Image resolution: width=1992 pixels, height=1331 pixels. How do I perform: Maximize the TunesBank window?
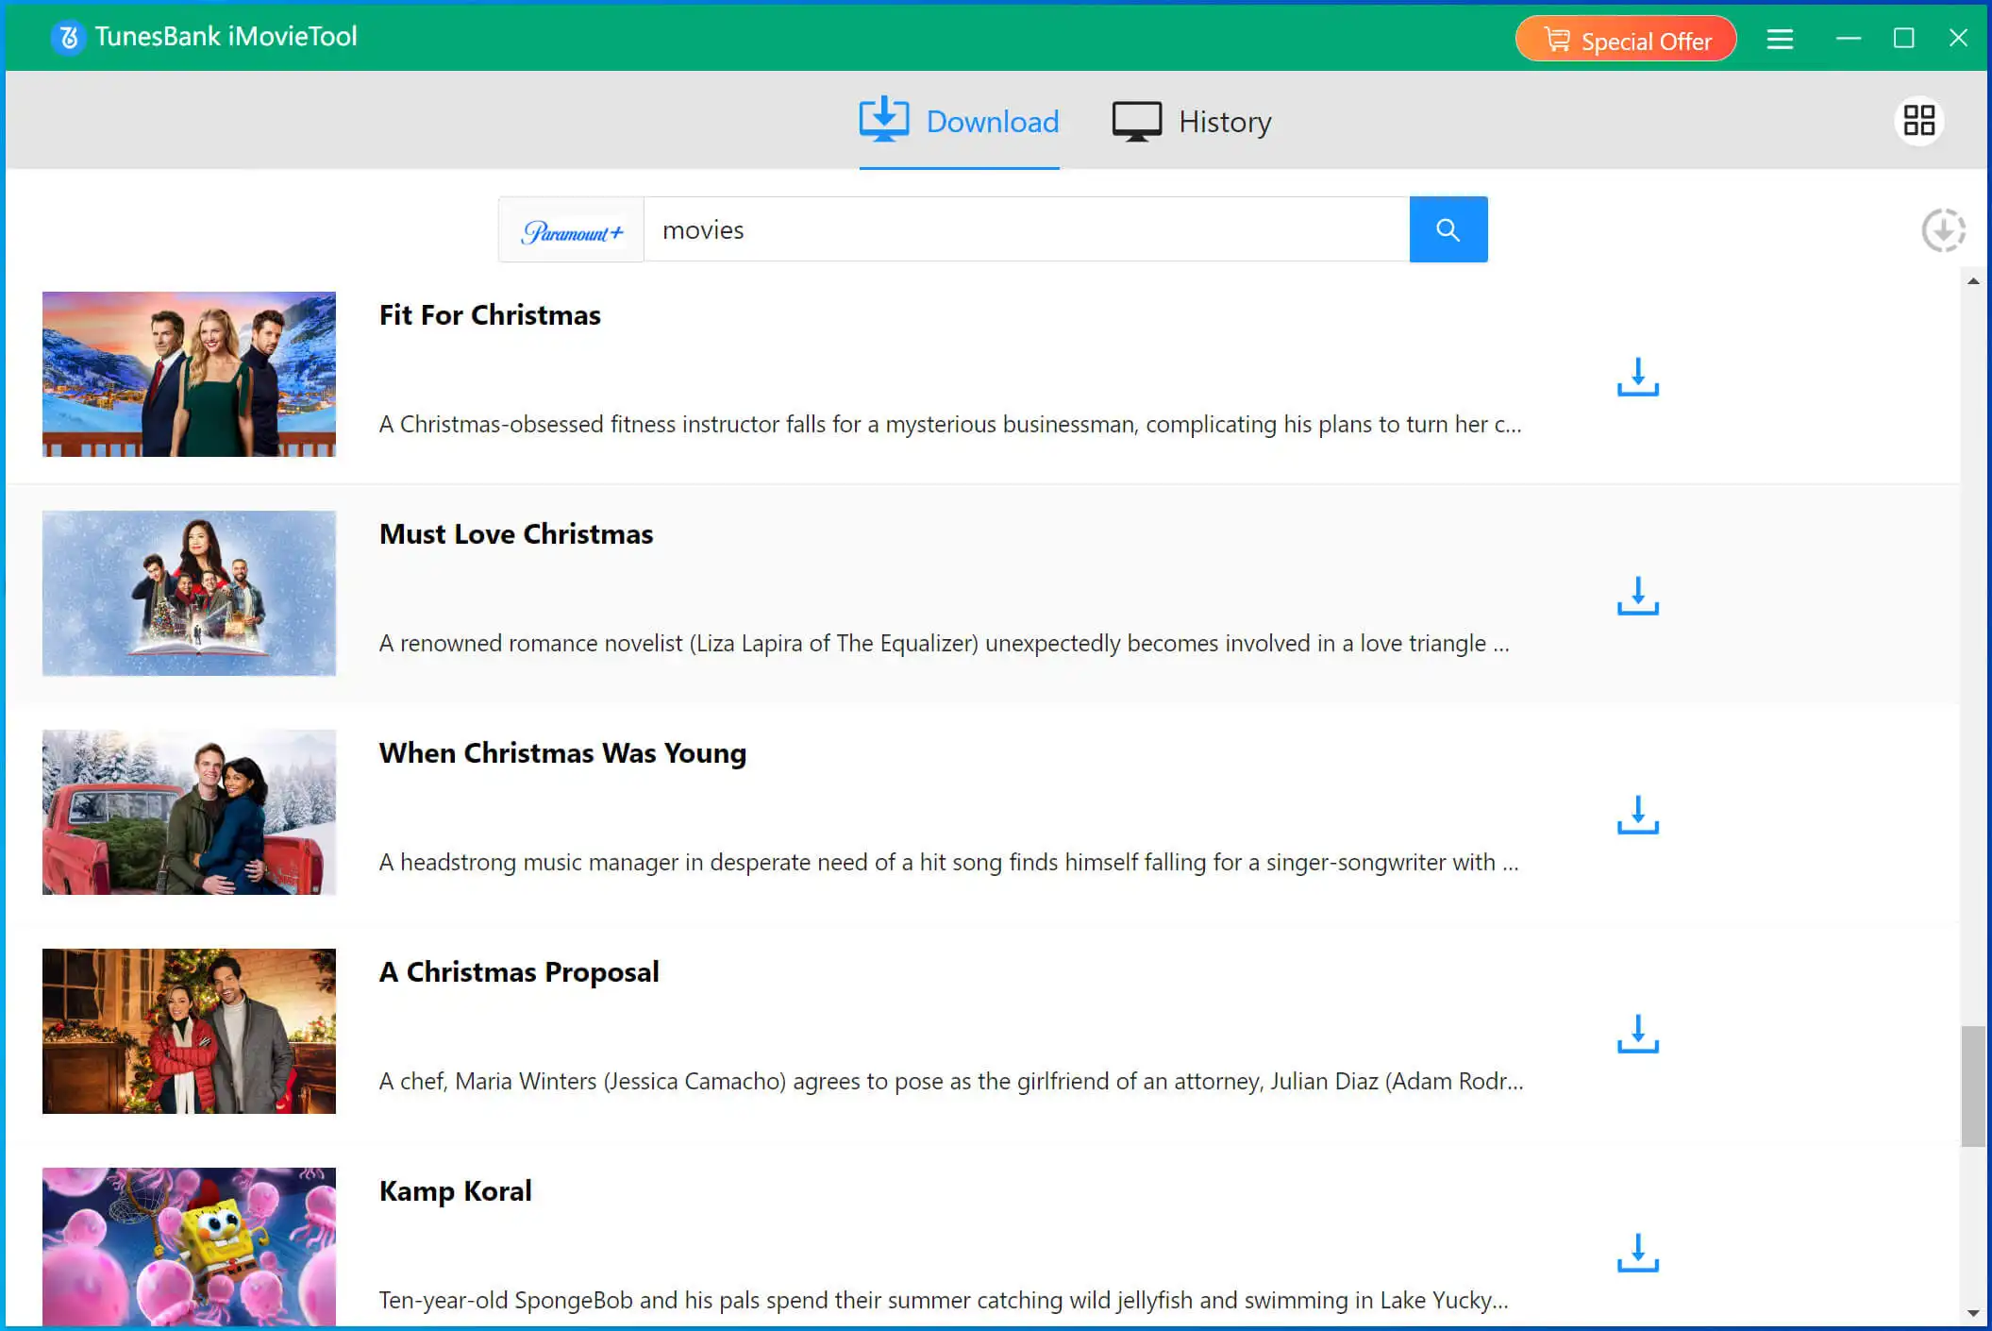pyautogui.click(x=1903, y=38)
